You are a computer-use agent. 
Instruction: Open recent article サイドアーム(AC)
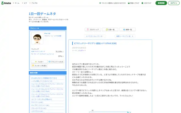click(37, 102)
